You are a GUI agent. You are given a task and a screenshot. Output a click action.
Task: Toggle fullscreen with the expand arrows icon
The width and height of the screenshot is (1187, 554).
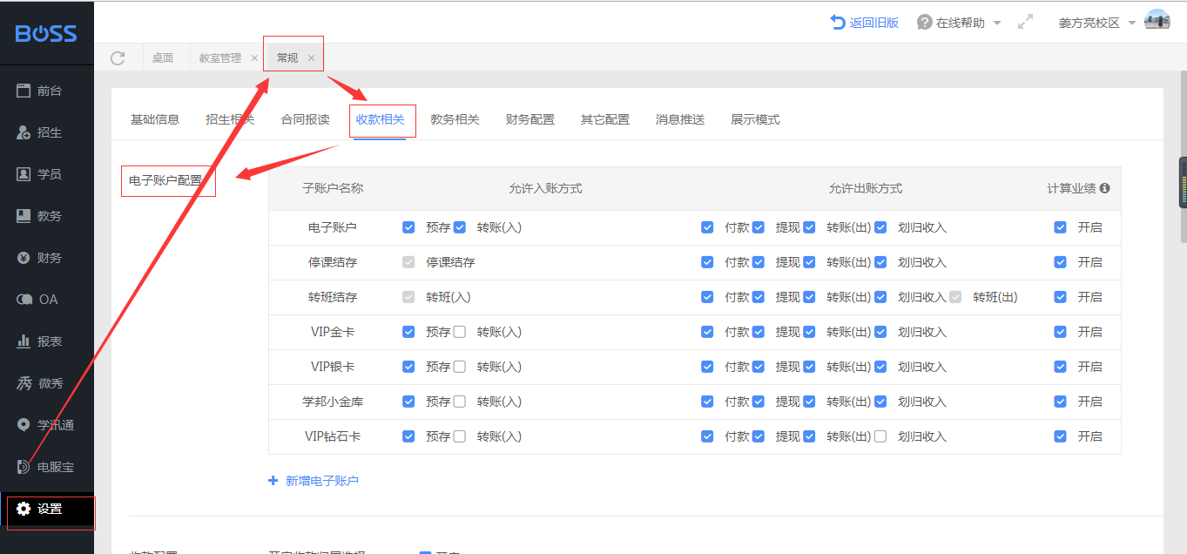1025,22
